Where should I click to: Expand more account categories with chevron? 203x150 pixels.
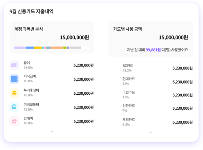52,131
